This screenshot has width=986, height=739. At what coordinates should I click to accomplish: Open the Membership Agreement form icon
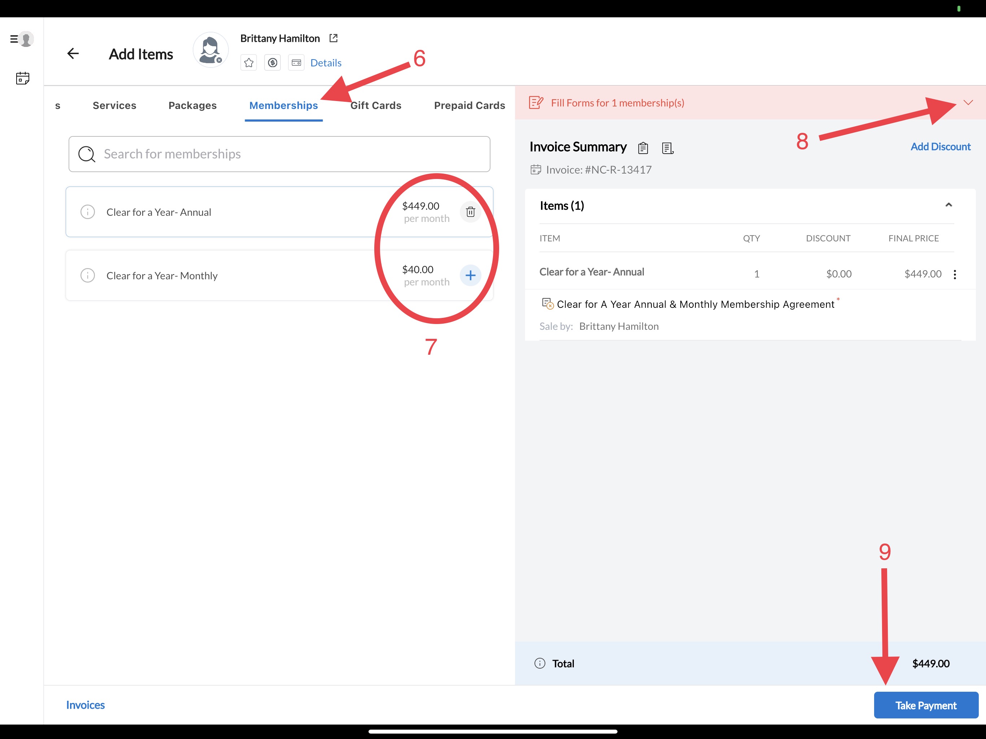pyautogui.click(x=547, y=304)
